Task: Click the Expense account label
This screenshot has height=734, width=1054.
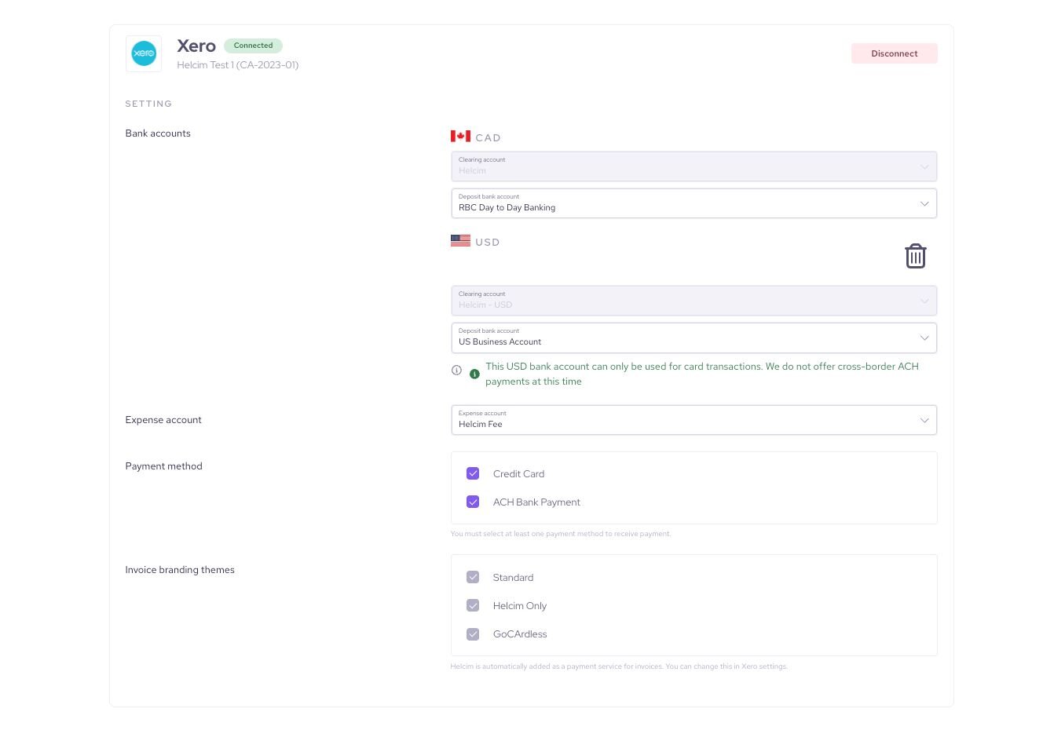Action: 163,420
